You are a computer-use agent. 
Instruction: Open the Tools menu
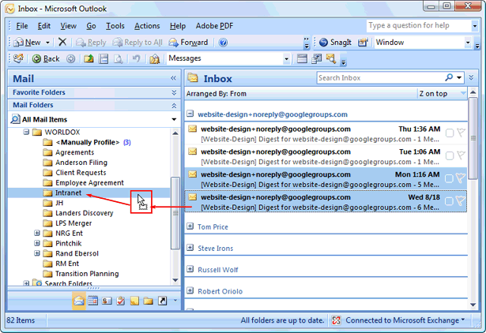click(x=115, y=26)
